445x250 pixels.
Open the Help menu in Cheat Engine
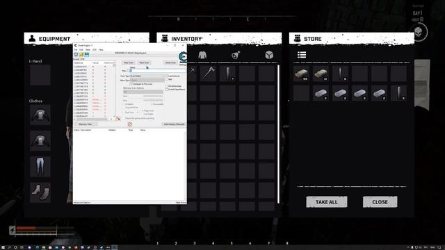[x=101, y=49]
